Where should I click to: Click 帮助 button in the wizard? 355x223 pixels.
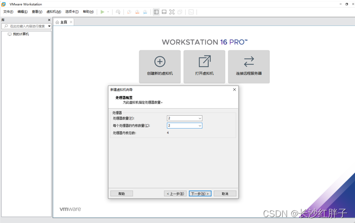click(122, 194)
